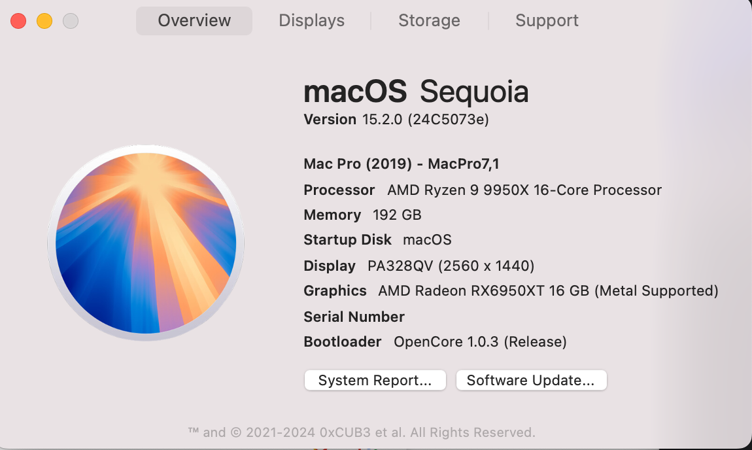Open System Report
752x450 pixels.
coord(375,381)
